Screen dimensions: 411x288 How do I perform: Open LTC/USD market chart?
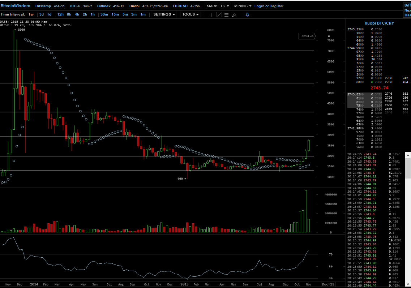[180, 6]
